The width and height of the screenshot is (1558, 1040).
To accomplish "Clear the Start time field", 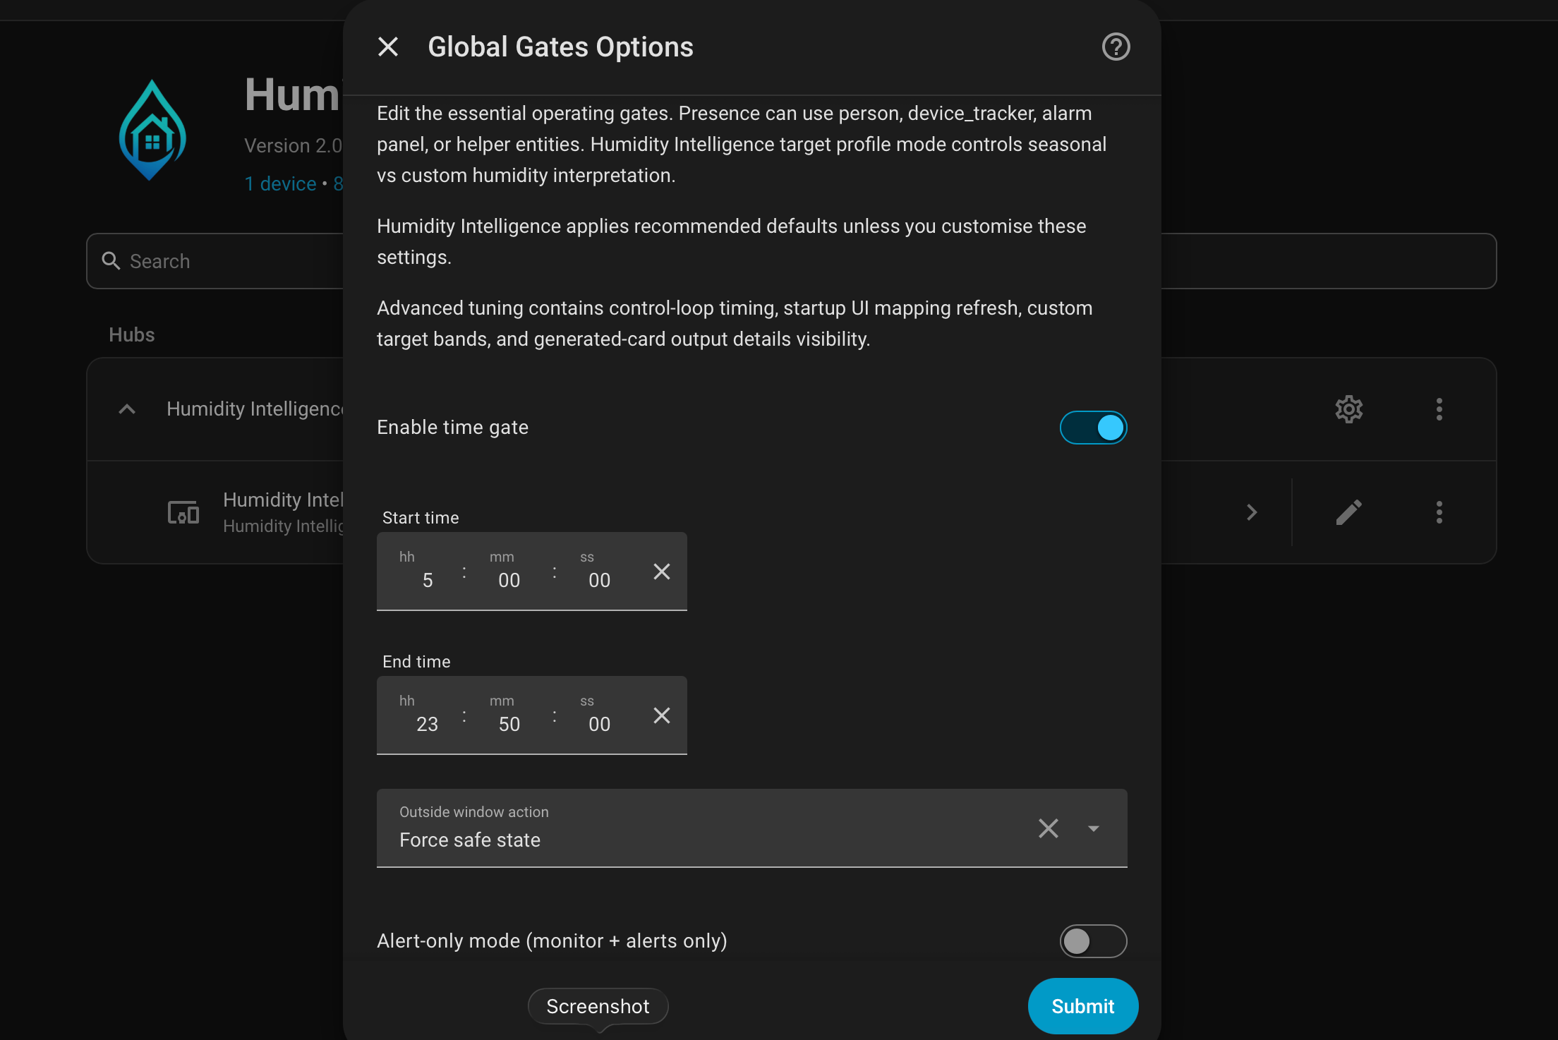I will point(661,572).
